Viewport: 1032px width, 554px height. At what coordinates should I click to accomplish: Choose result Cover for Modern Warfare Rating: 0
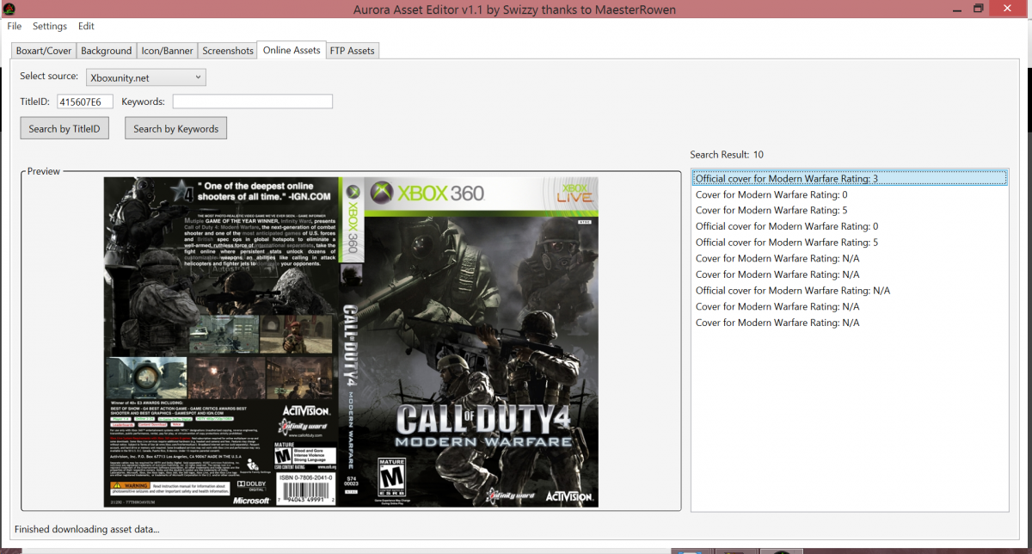click(x=850, y=194)
